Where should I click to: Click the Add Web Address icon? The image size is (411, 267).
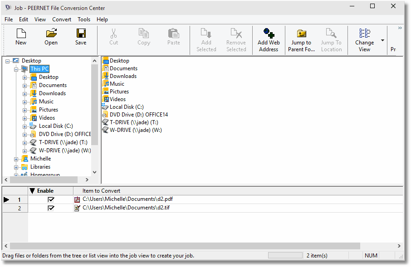[x=269, y=33]
